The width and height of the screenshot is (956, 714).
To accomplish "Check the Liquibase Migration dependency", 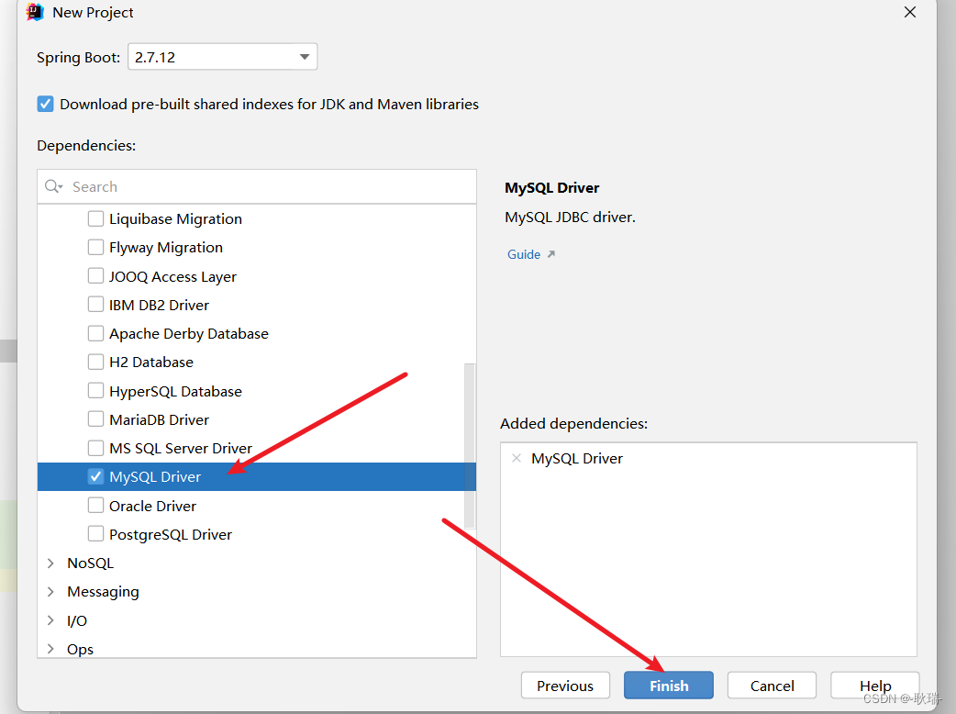I will pyautogui.click(x=95, y=218).
